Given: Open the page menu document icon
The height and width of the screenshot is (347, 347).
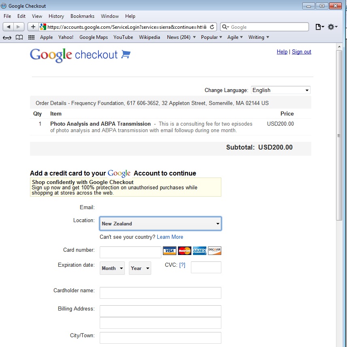Looking at the screenshot, I should pos(319,27).
